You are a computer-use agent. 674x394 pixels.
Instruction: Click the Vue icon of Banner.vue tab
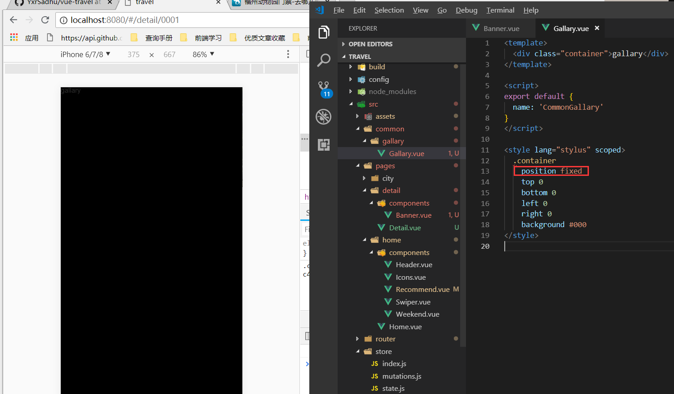point(476,28)
